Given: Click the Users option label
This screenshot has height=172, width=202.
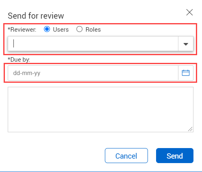Looking at the screenshot, I should [x=61, y=30].
